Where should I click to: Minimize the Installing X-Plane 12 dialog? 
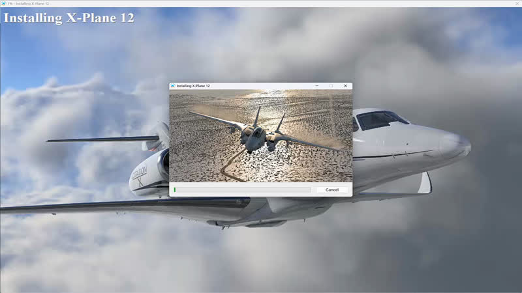pos(317,86)
